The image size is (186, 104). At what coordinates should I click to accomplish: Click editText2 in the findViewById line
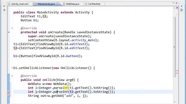coord(78,48)
